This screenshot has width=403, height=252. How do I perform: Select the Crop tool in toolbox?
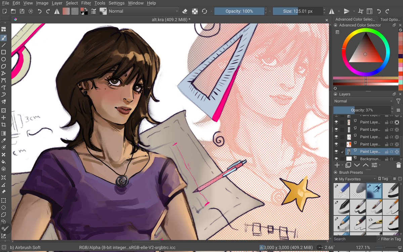4,125
